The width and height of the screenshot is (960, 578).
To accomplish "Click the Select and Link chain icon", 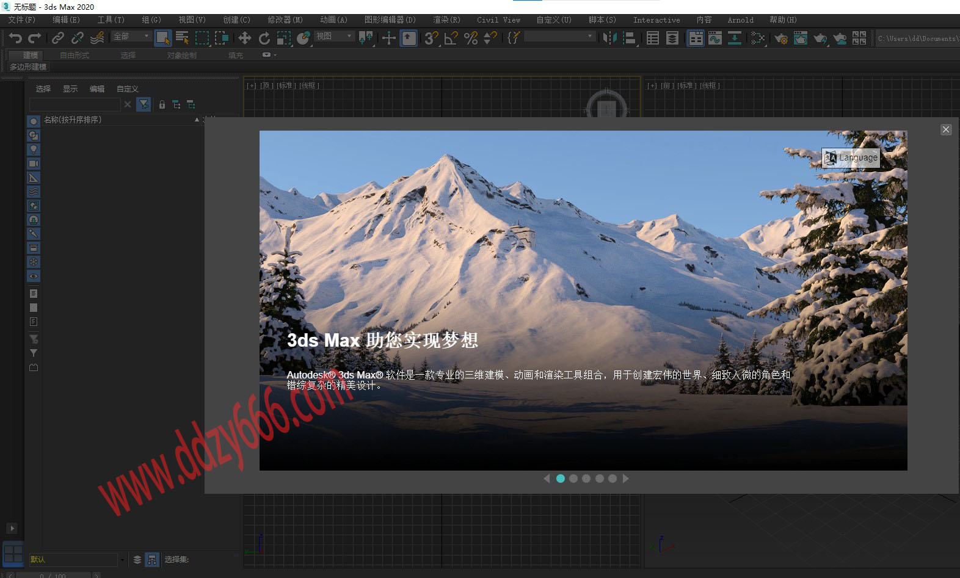I will (58, 38).
